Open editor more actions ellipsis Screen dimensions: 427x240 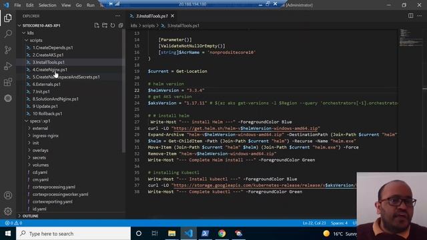(x=419, y=16)
